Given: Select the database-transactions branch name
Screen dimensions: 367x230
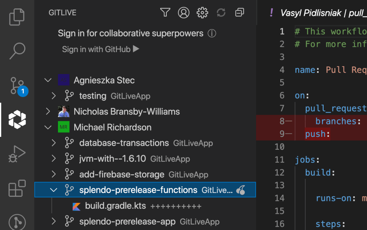Looking at the screenshot, I should click(x=124, y=143).
